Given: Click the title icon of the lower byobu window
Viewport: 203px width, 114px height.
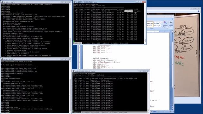Looking at the screenshot, I should [x=74, y=71].
